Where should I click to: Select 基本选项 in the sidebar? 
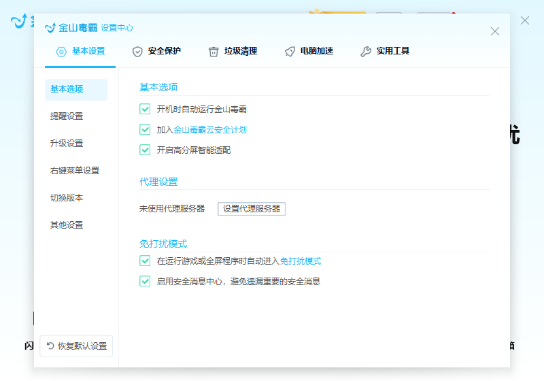coord(76,90)
